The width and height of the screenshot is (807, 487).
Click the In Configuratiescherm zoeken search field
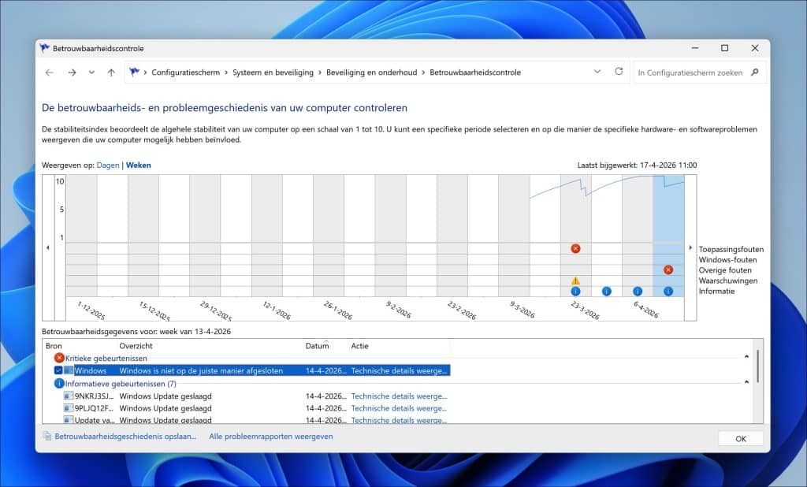690,72
